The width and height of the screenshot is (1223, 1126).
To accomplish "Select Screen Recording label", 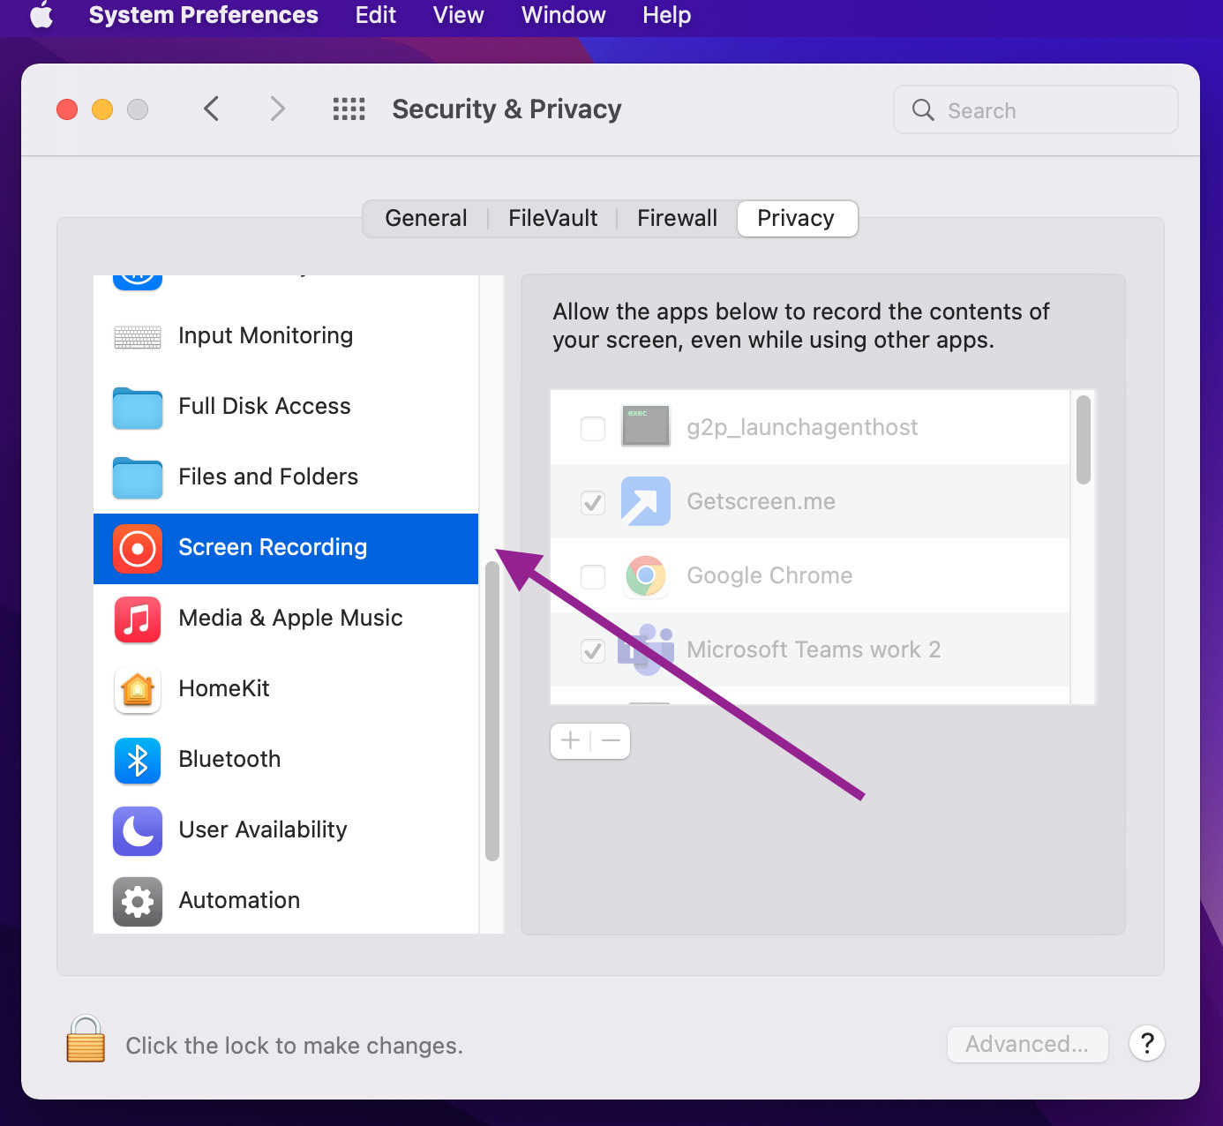I will tap(273, 547).
